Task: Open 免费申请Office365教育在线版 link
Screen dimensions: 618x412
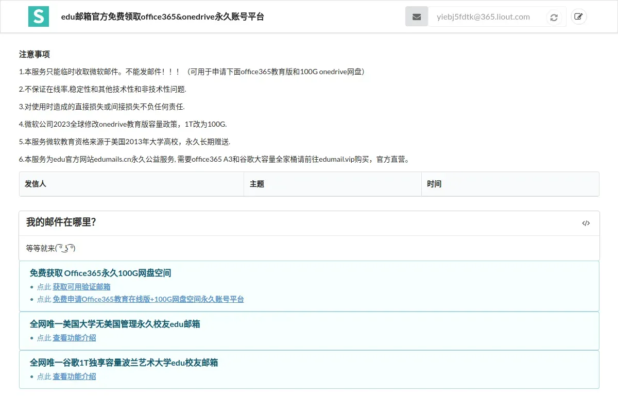Action: tap(148, 299)
